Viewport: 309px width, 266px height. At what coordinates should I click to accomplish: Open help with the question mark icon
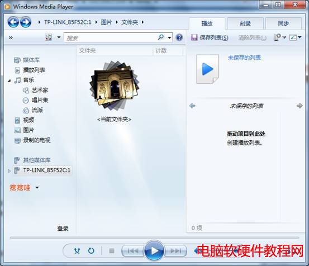click(x=179, y=37)
